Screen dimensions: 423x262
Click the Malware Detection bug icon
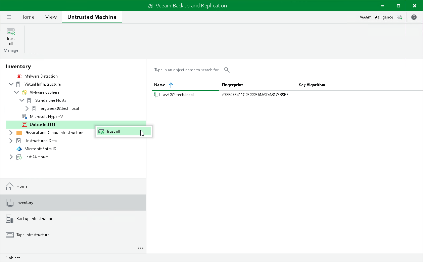(x=19, y=76)
